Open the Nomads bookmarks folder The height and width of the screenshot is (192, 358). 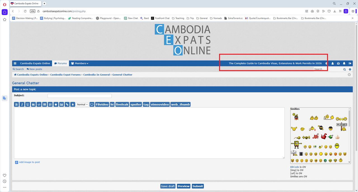215,18
